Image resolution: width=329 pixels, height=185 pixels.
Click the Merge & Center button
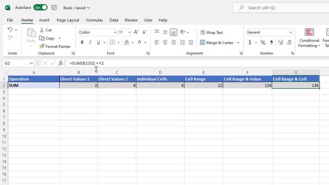[217, 43]
